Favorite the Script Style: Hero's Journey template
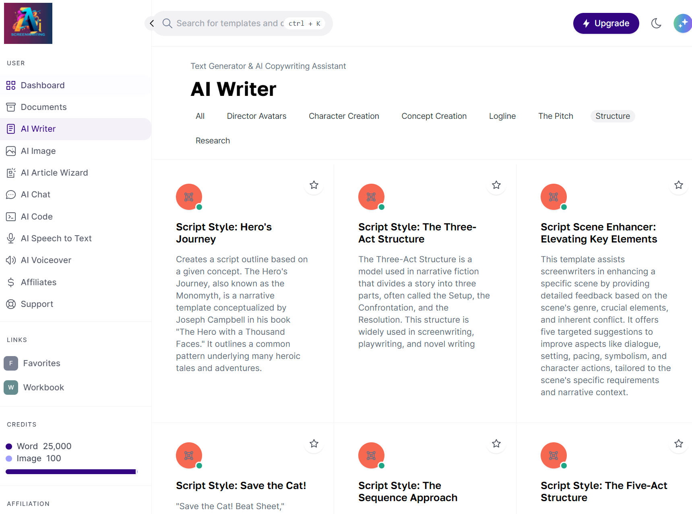The image size is (692, 514). click(314, 185)
